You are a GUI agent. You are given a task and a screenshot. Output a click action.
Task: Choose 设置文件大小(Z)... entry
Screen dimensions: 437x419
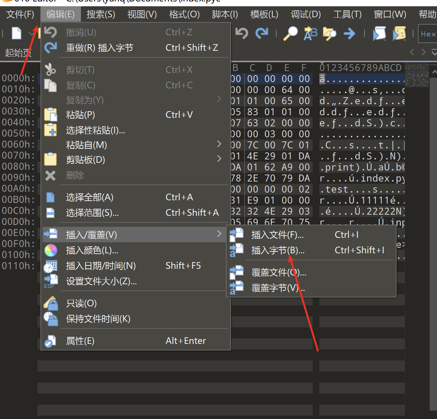point(136,281)
